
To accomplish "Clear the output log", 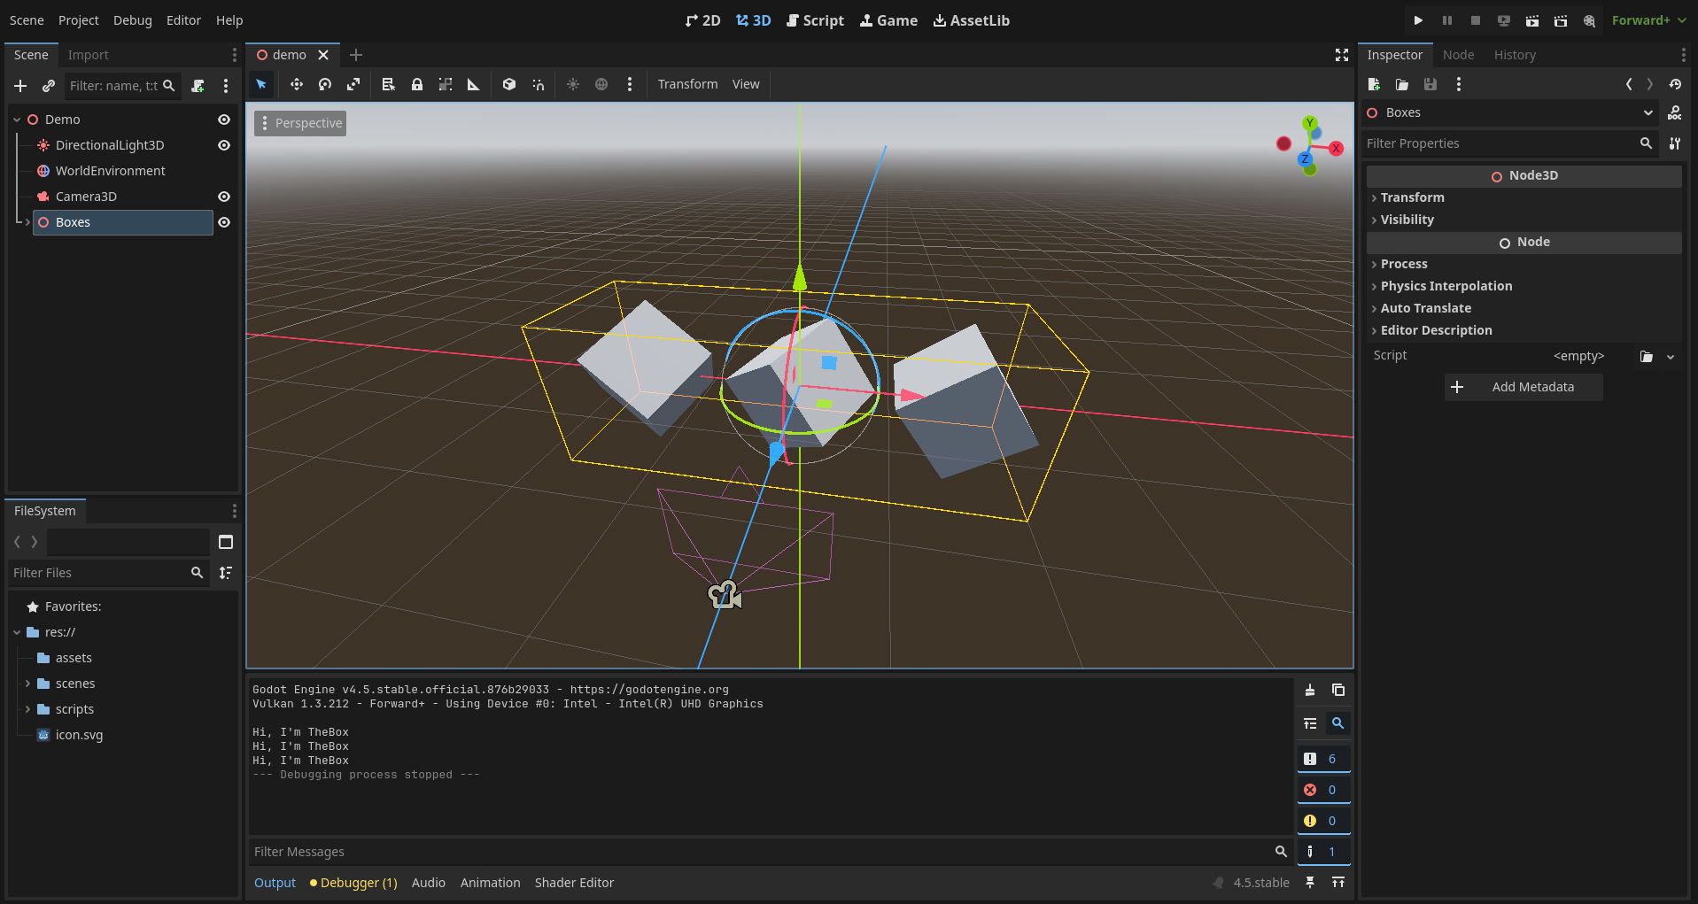I will point(1310,690).
